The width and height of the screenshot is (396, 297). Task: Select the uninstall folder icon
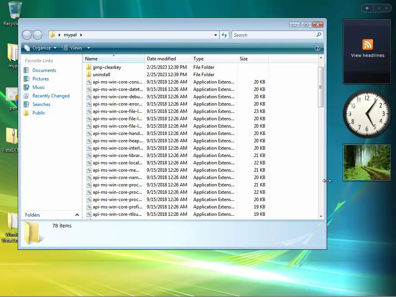click(89, 75)
